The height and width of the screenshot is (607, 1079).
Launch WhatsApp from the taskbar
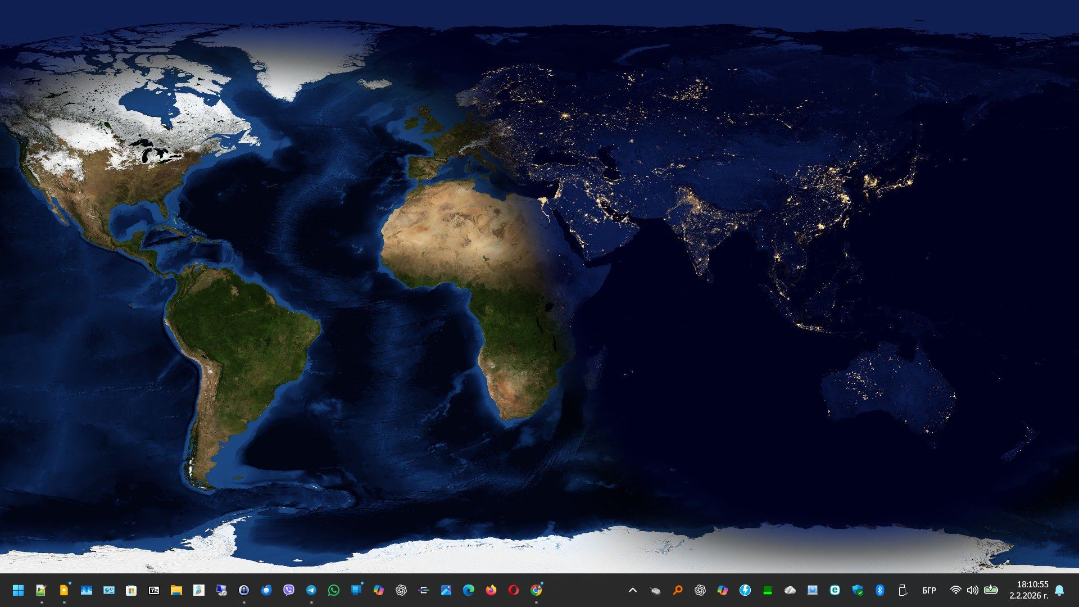(x=334, y=590)
